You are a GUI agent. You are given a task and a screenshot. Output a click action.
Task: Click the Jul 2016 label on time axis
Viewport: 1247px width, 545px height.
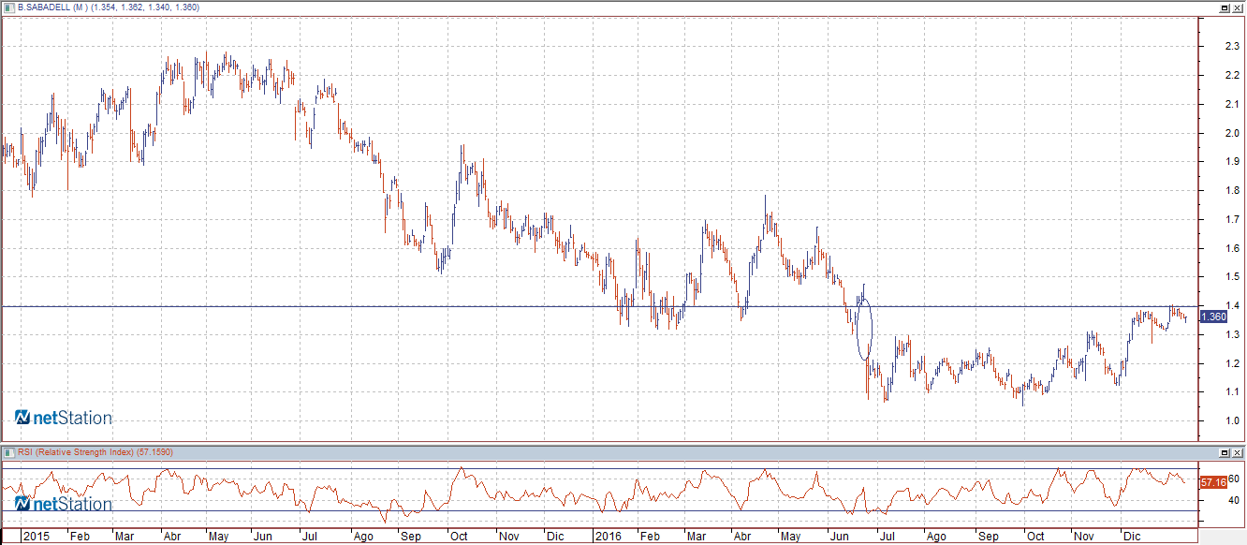[883, 538]
